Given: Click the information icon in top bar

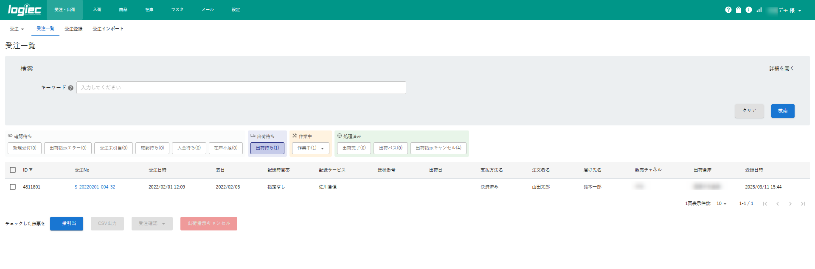Looking at the screenshot, I should 749,10.
